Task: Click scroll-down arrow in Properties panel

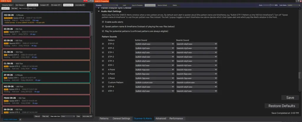Action: click(x=300, y=92)
